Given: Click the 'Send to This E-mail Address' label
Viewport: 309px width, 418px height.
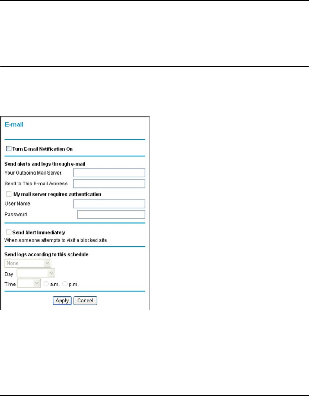Looking at the screenshot, I should tap(36, 184).
